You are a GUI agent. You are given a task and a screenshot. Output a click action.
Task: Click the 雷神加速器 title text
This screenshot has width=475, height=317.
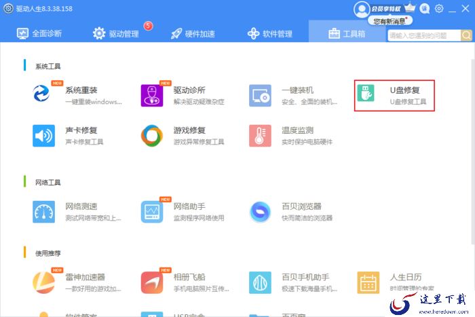(85, 277)
